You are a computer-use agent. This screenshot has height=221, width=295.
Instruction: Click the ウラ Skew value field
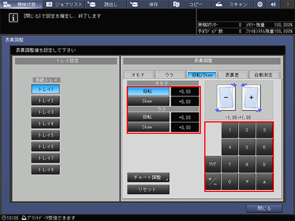(185, 128)
